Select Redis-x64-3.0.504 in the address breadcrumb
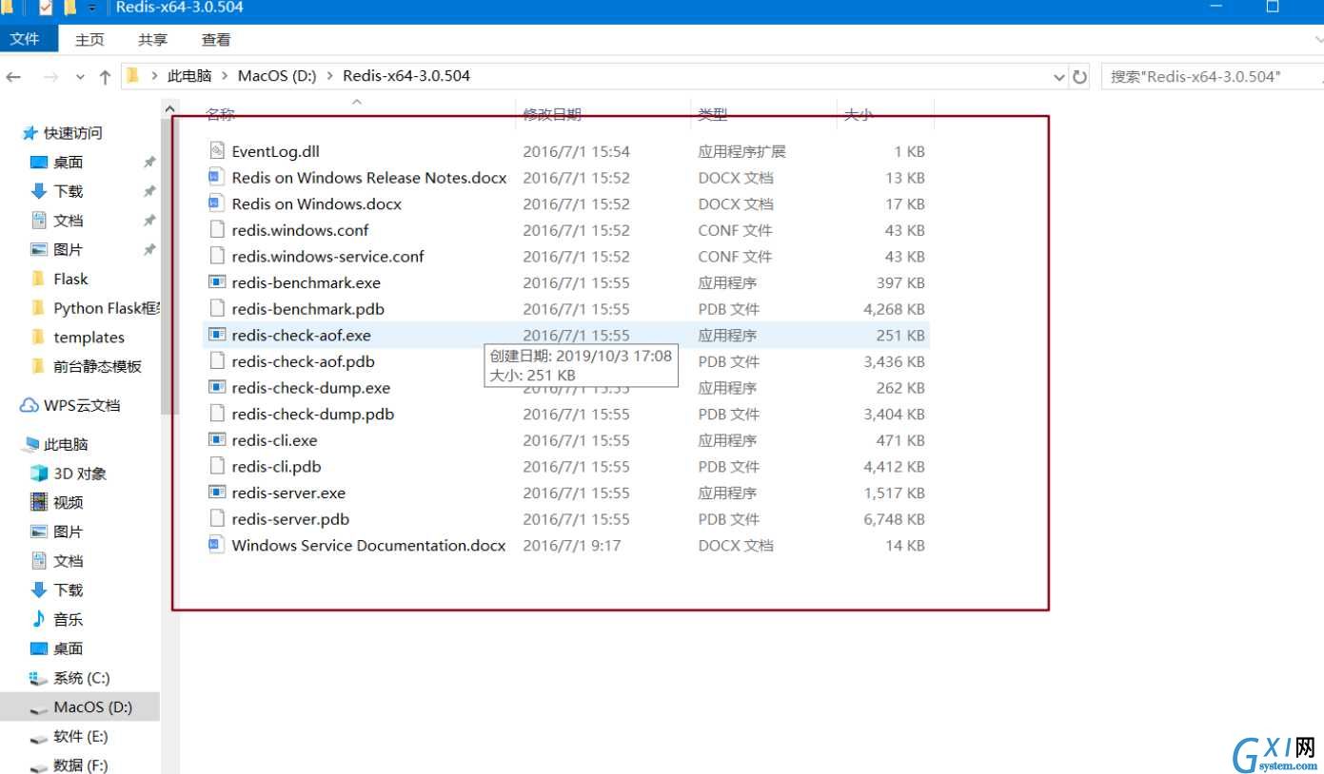The width and height of the screenshot is (1324, 774). click(406, 76)
